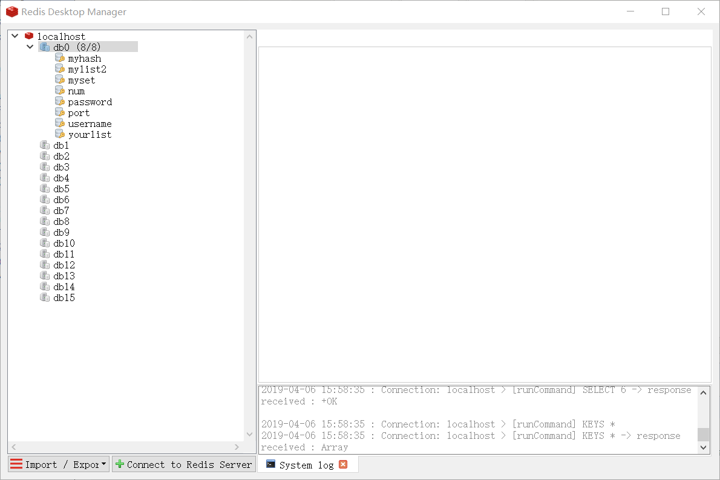Click the db2 database icon
Viewport: 720px width, 480px height.
(x=45, y=156)
